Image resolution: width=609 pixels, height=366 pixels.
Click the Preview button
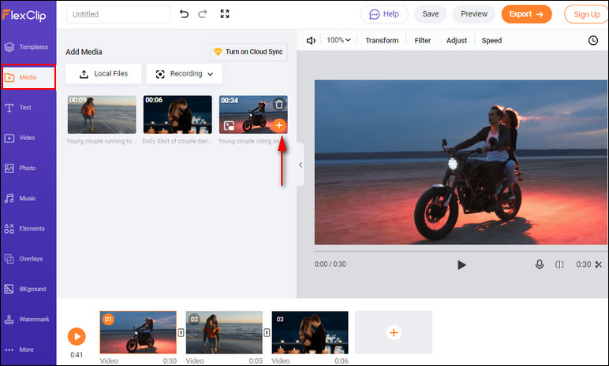pyautogui.click(x=474, y=14)
